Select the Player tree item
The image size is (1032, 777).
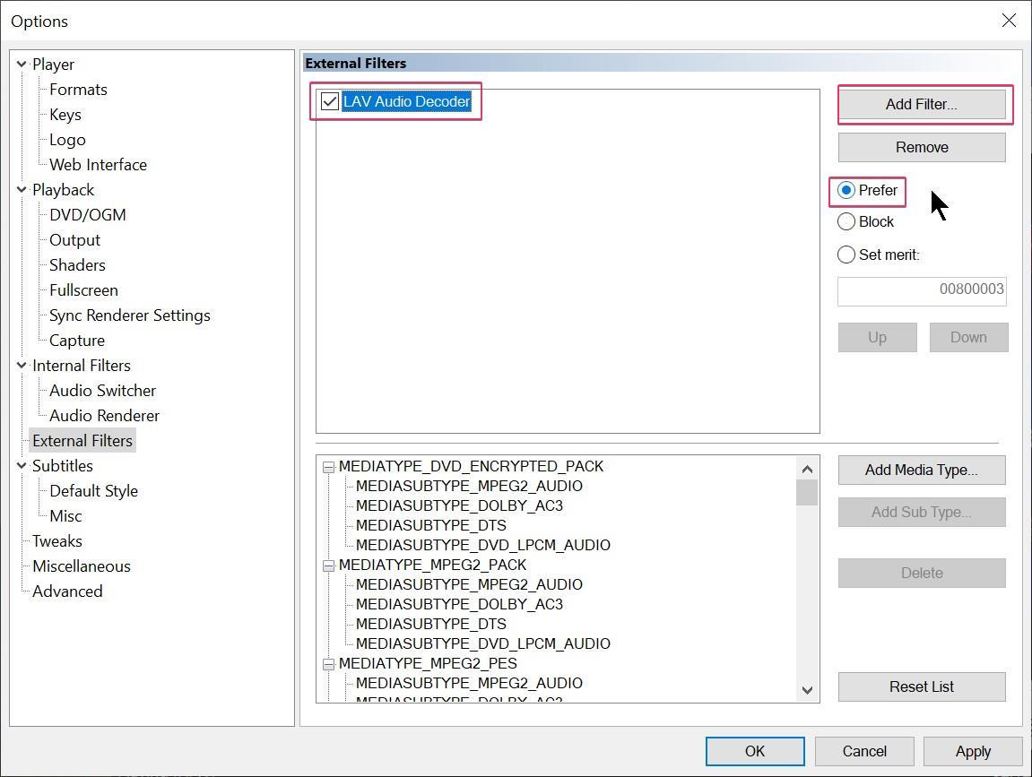click(53, 65)
